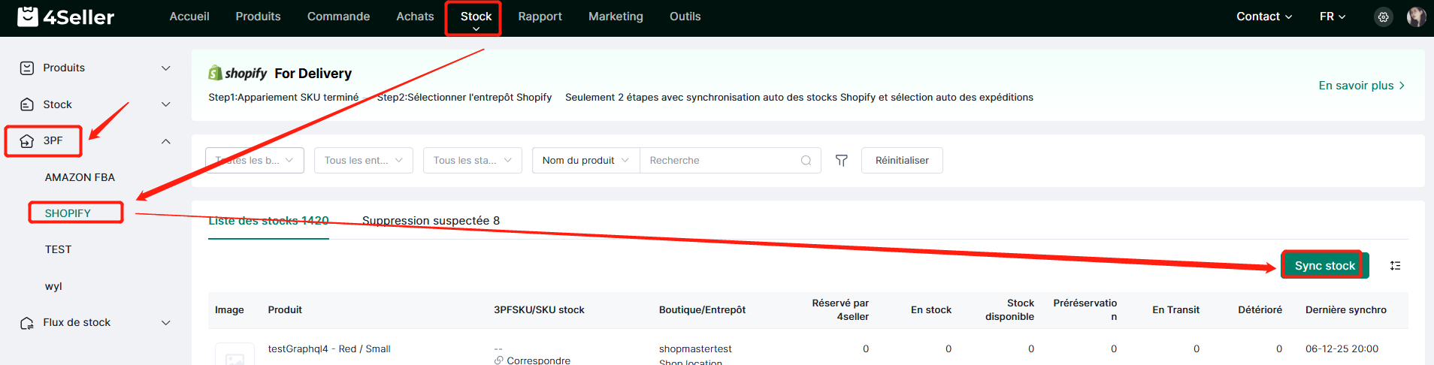Click the 3PF warehouse icon
This screenshot has width=1434, height=365.
[27, 140]
